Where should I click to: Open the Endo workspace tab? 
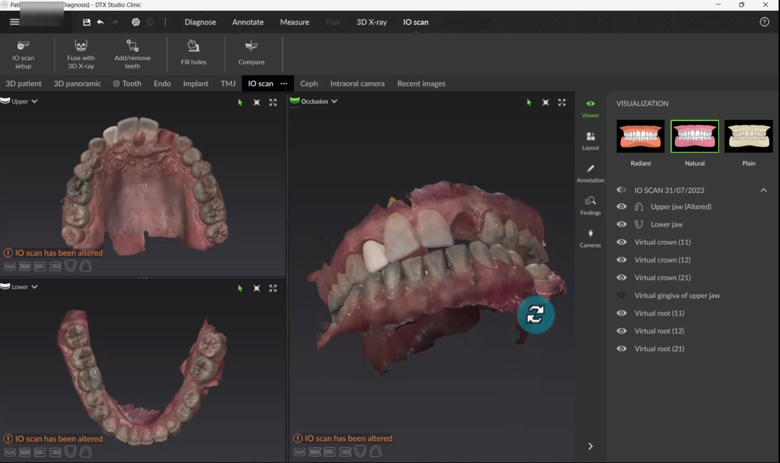(x=162, y=83)
